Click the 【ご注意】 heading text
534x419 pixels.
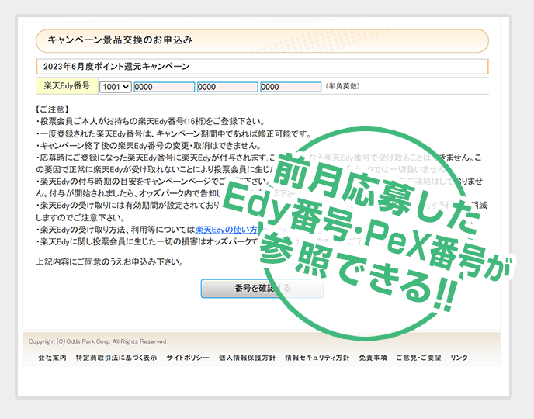[x=53, y=109]
